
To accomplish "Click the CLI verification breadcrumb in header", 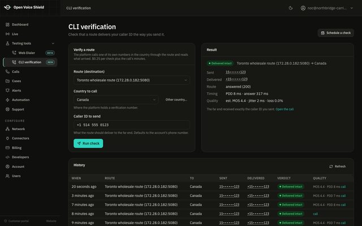I will 78,8.
